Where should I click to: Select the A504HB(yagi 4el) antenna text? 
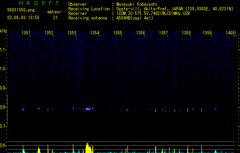(x=135, y=18)
